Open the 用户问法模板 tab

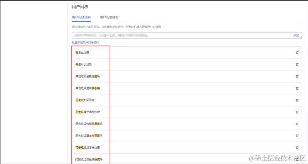coord(109,17)
